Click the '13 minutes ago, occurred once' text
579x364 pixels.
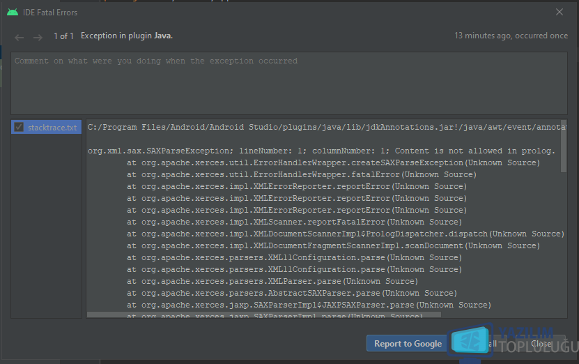[x=511, y=36]
